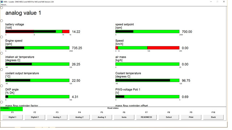This screenshot has width=232, height=130.
Task: Go Back to the previous menu
Action: 214,117
